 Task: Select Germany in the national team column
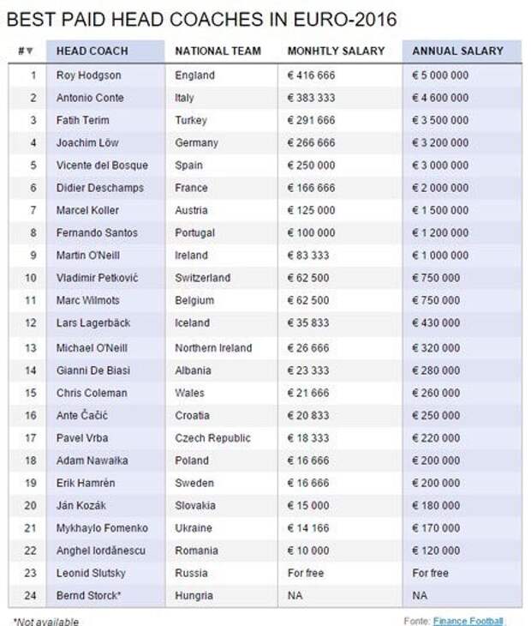point(196,143)
